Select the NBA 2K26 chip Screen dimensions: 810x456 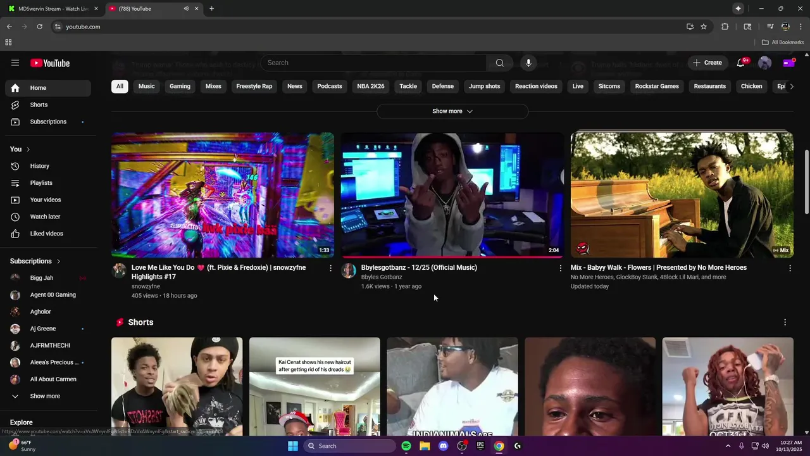coord(371,86)
